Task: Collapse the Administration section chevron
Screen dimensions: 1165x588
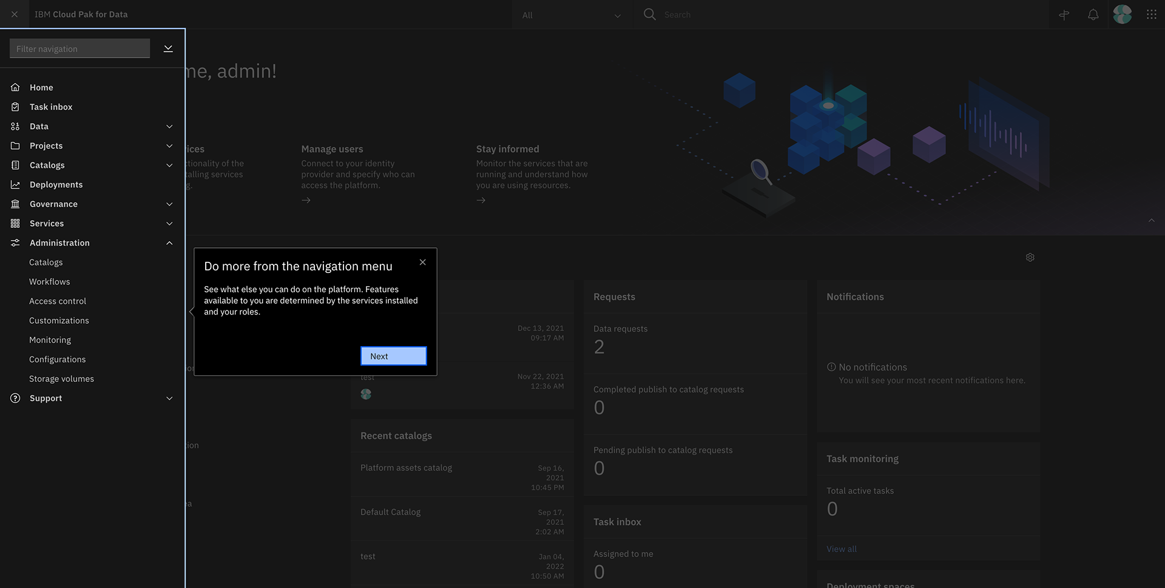Action: (169, 242)
